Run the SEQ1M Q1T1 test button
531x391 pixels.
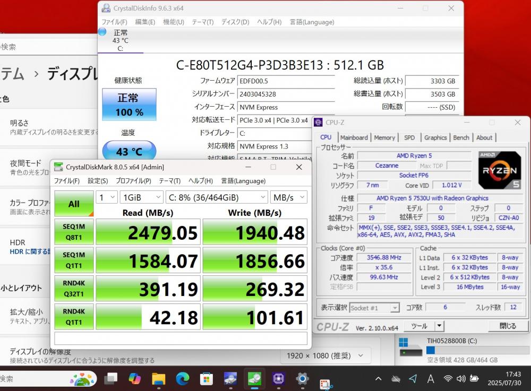[74, 260]
